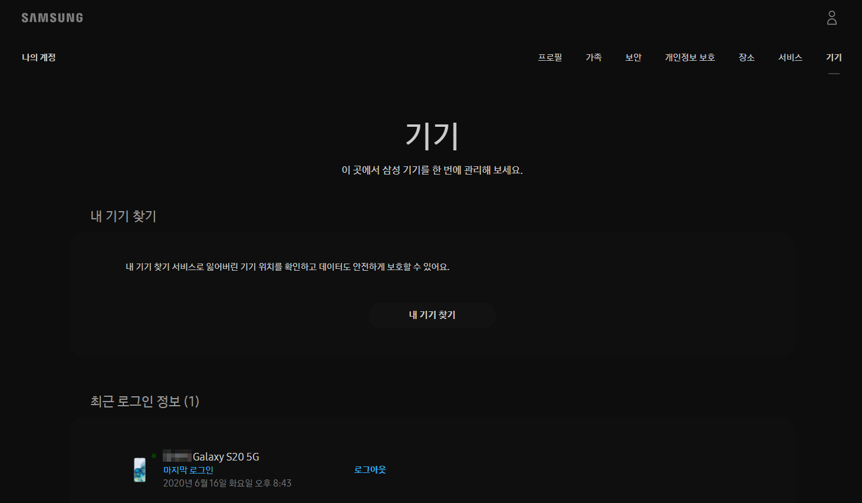The image size is (862, 503).
Task: Click the 최근 로그인 정보 (1) heading
Action: click(x=145, y=401)
